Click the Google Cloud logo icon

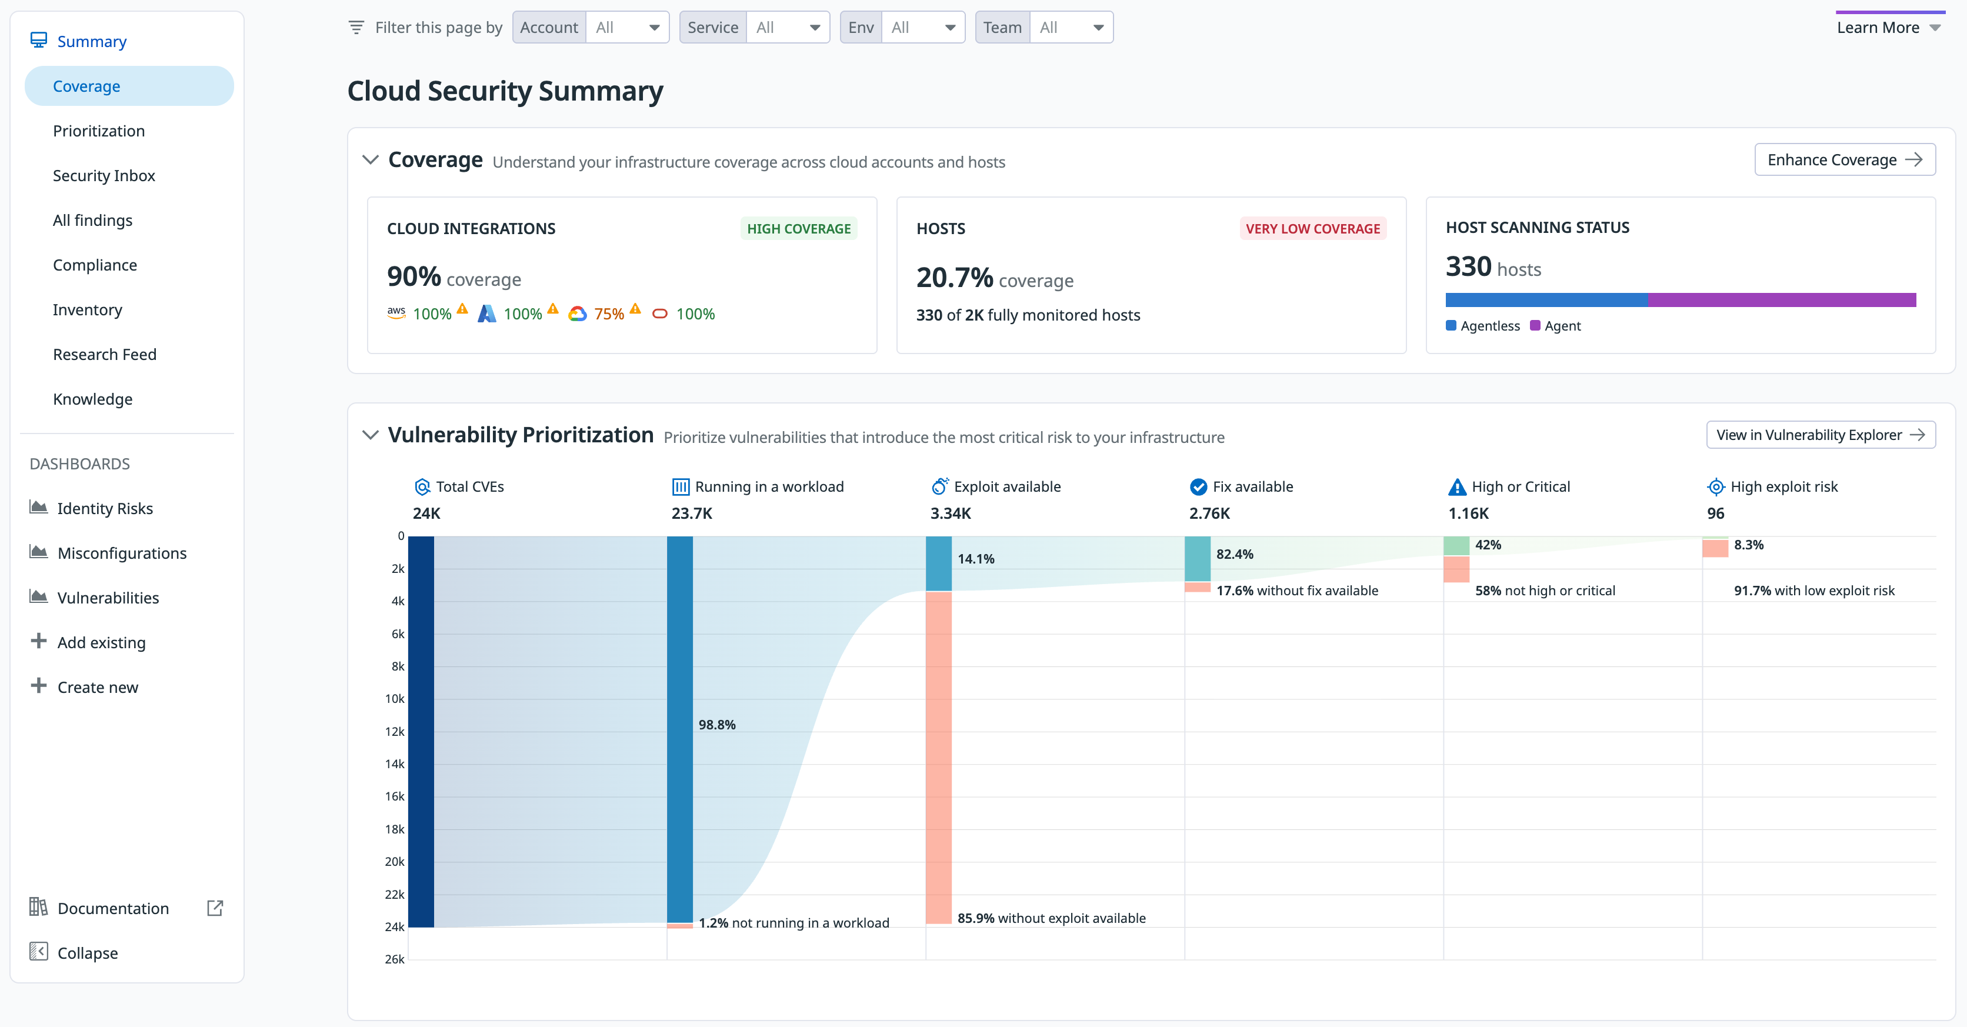point(577,314)
